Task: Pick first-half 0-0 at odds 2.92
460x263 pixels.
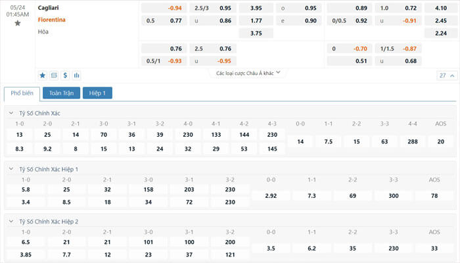Action: click(271, 196)
